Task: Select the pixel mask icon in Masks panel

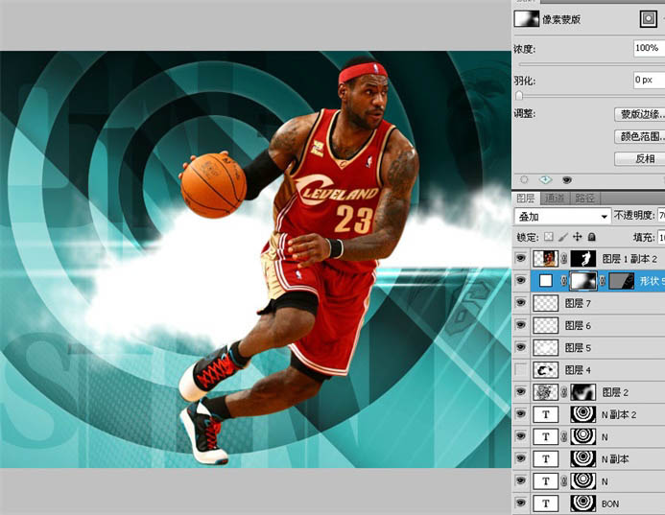Action: 648,19
